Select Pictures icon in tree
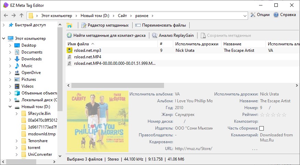The image size is (300, 165). click(17, 79)
